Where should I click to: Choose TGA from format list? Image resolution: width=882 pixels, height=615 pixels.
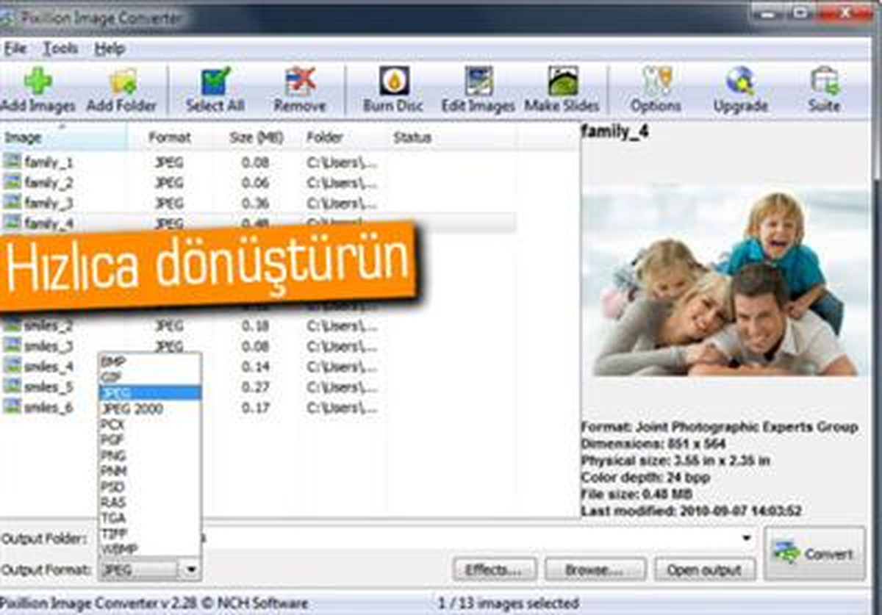click(149, 517)
